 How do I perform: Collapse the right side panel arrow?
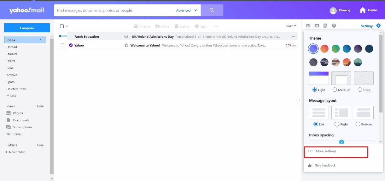pos(299,100)
